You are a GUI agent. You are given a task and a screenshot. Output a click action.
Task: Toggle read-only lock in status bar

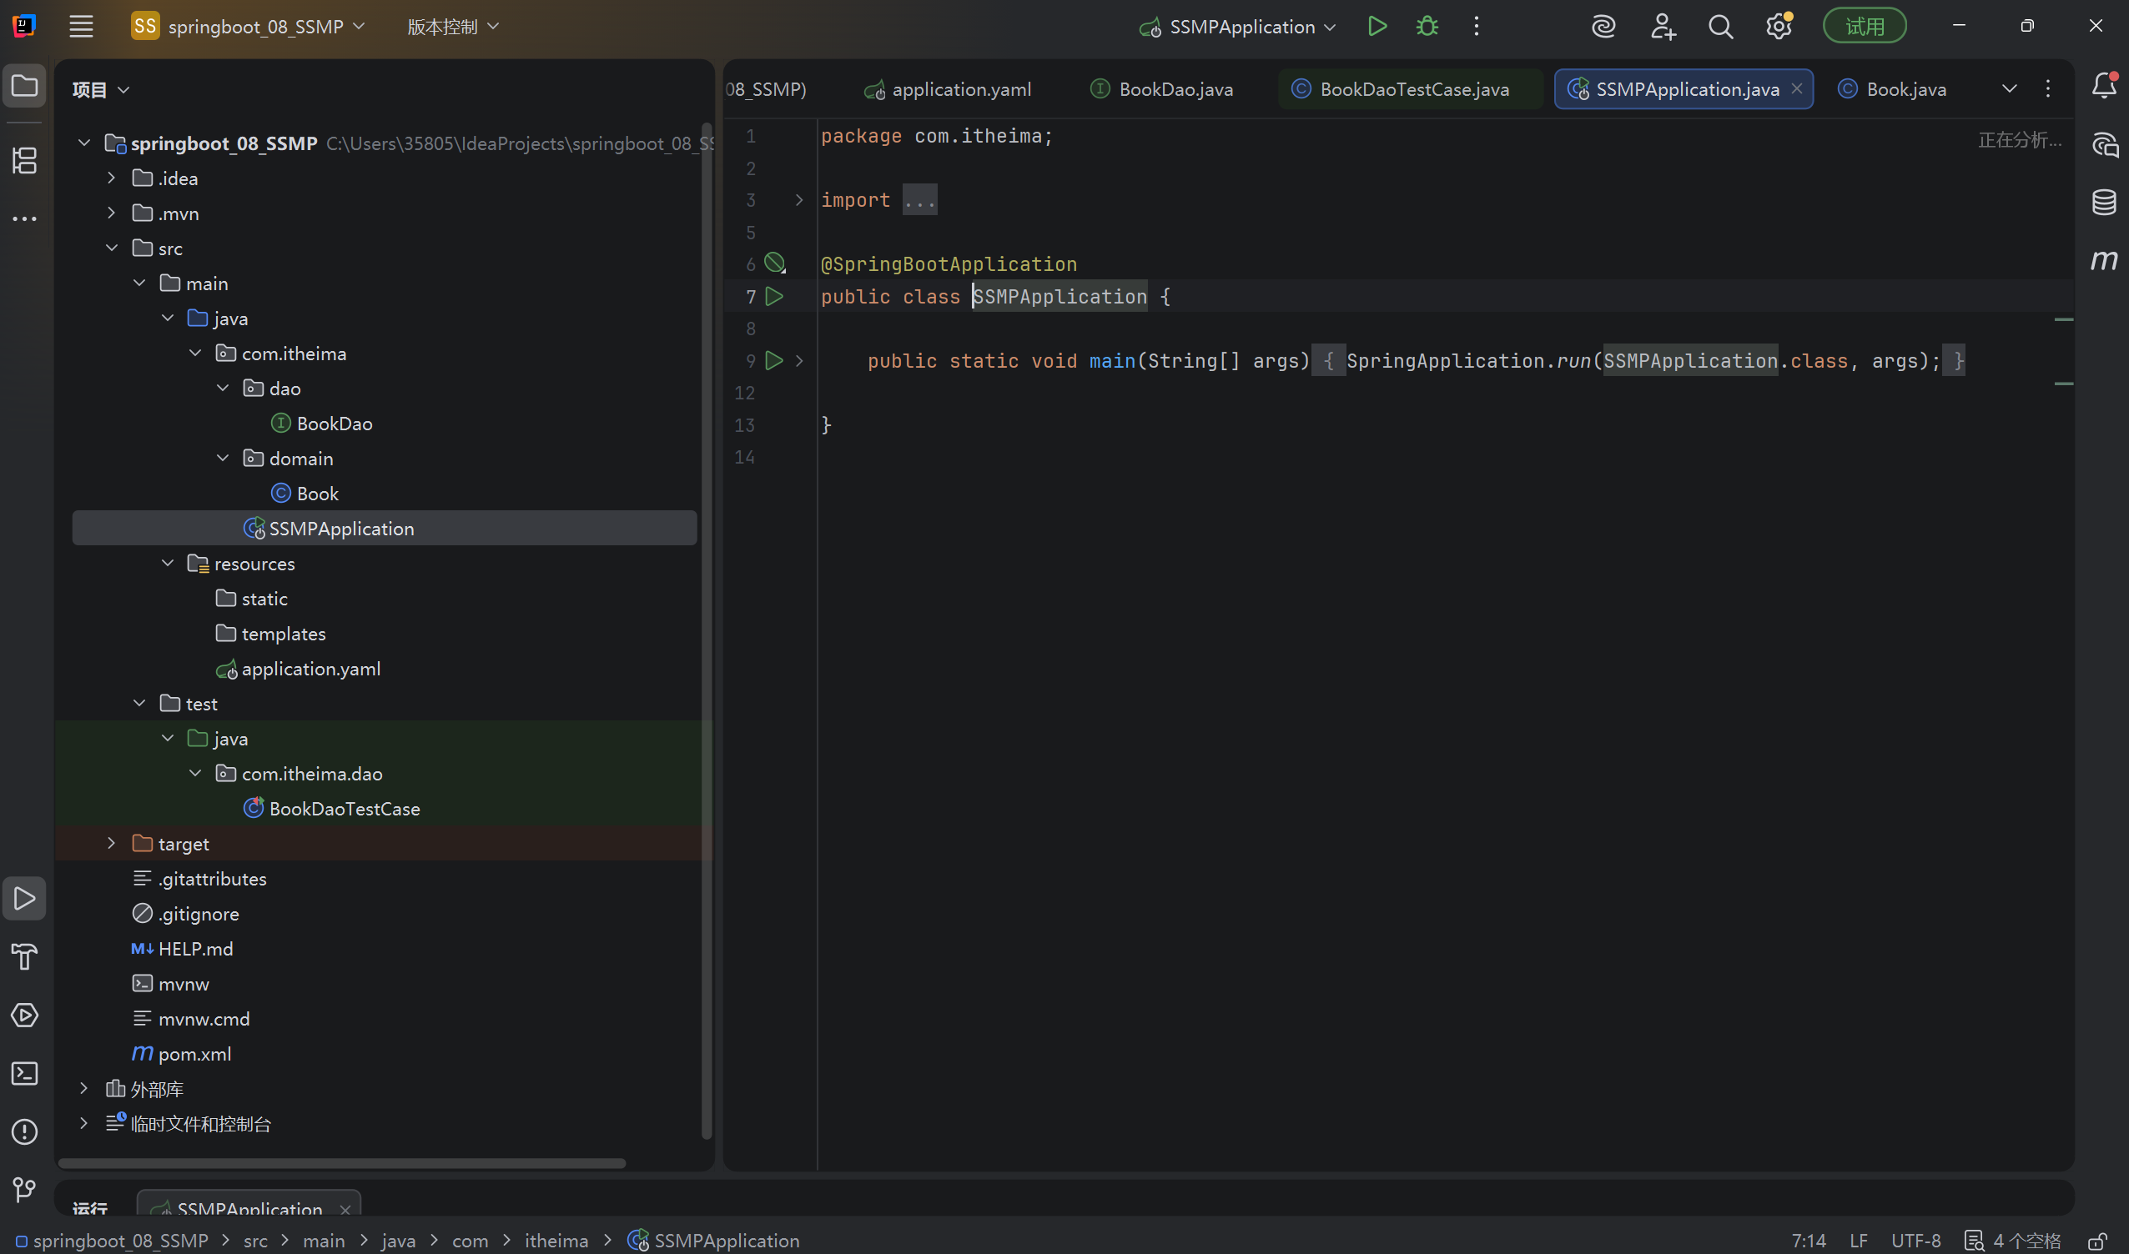(2096, 1241)
